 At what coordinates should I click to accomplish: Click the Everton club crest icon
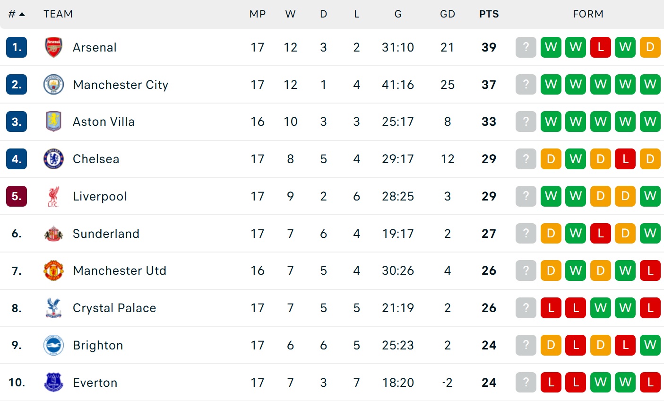(53, 382)
